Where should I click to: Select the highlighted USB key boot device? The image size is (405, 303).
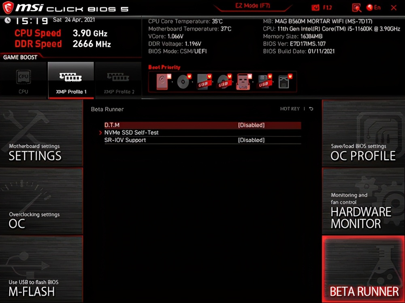click(x=244, y=82)
